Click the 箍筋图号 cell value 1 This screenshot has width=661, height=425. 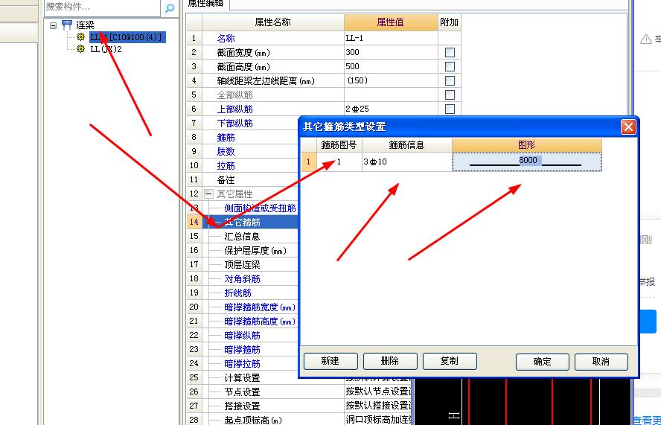point(339,162)
